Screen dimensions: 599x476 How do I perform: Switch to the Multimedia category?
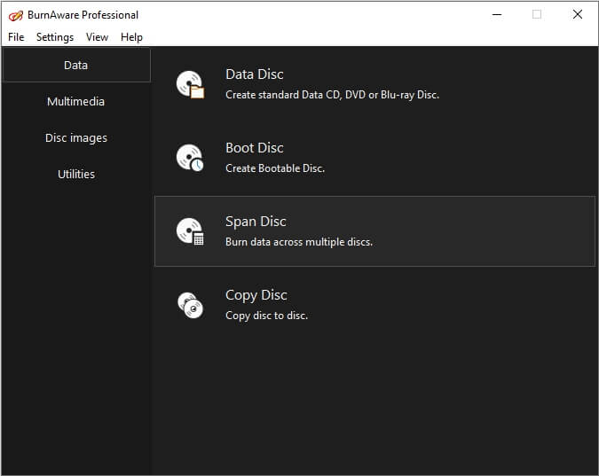coord(76,102)
